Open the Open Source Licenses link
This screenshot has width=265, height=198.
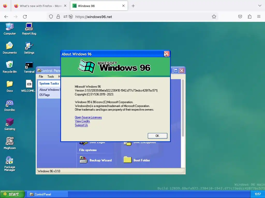[x=88, y=117]
